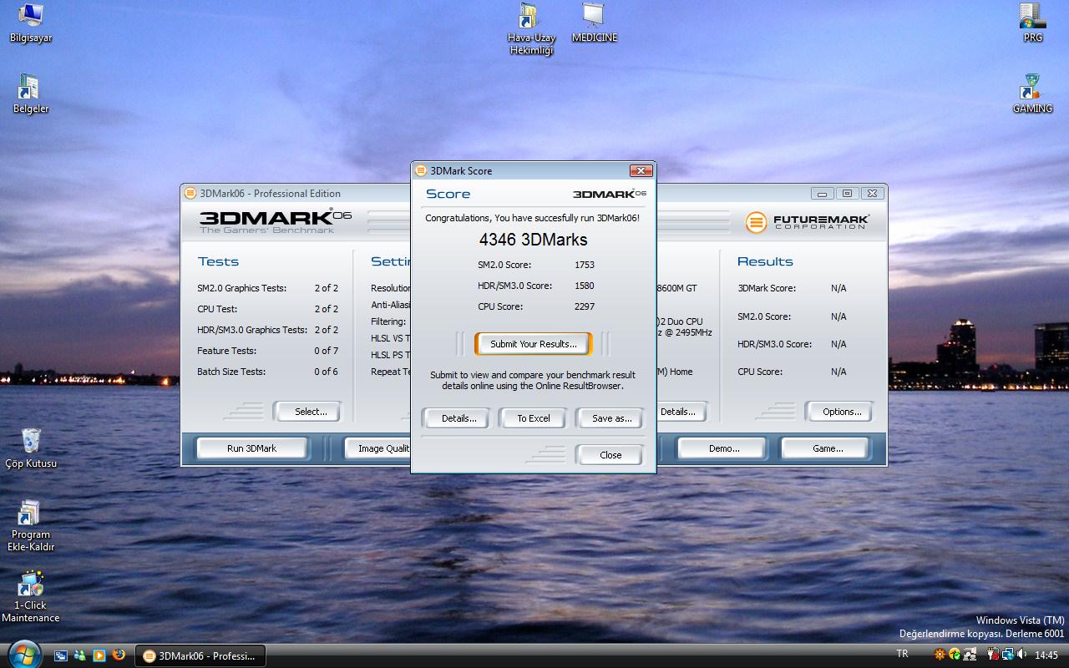
Task: Click To Excel button
Action: tap(534, 418)
